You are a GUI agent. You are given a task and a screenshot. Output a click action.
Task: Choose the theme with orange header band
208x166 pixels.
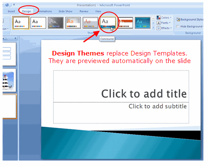pos(125,23)
